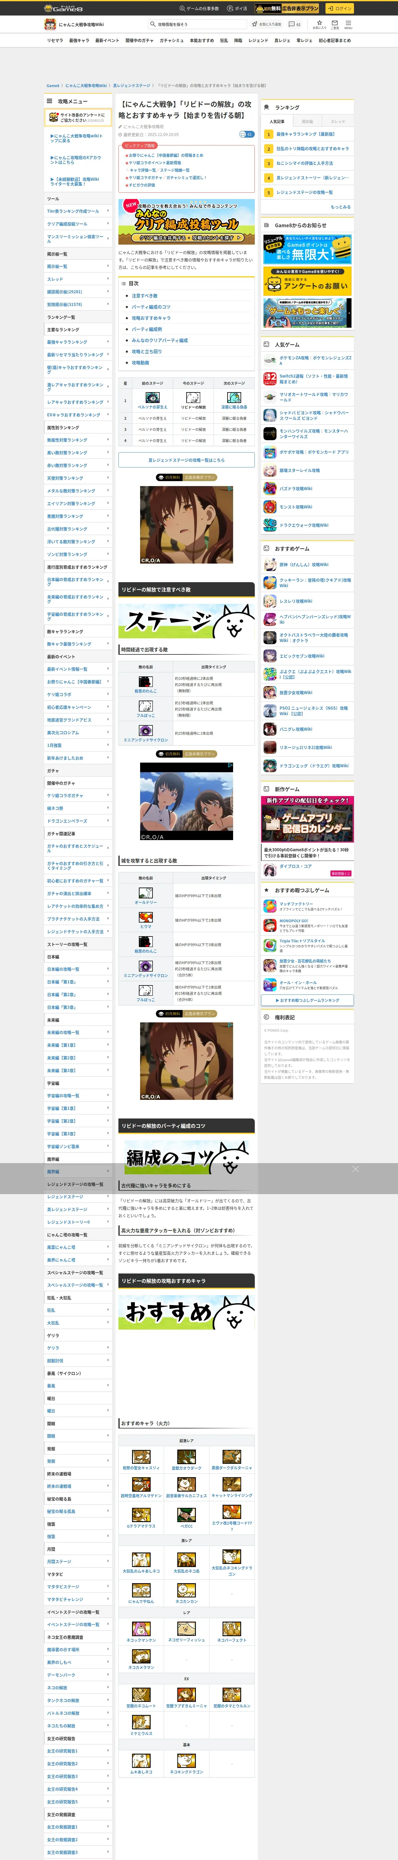398x1860 pixels.
Task: Expand 最新イベント情報一覧 sidebar item
Action: [78, 669]
